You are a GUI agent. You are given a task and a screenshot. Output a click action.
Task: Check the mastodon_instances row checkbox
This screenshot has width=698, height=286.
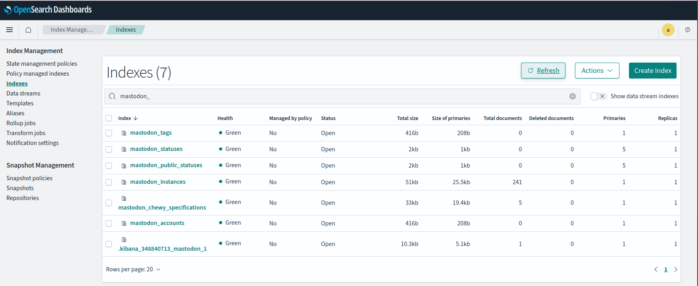(109, 182)
